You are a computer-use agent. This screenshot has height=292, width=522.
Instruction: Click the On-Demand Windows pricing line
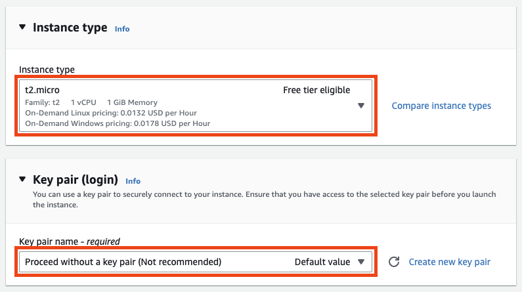[118, 124]
